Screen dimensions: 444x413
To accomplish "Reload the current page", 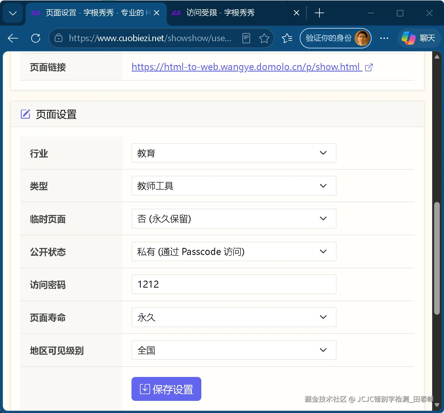I will tap(36, 38).
